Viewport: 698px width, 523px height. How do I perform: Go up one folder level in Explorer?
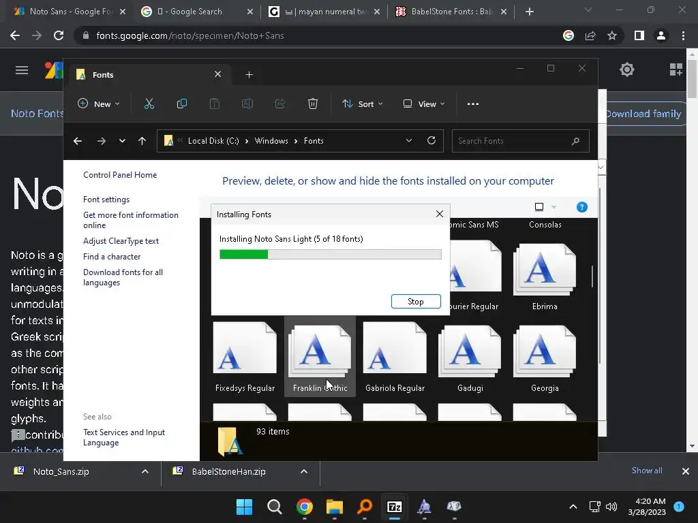[x=142, y=141]
